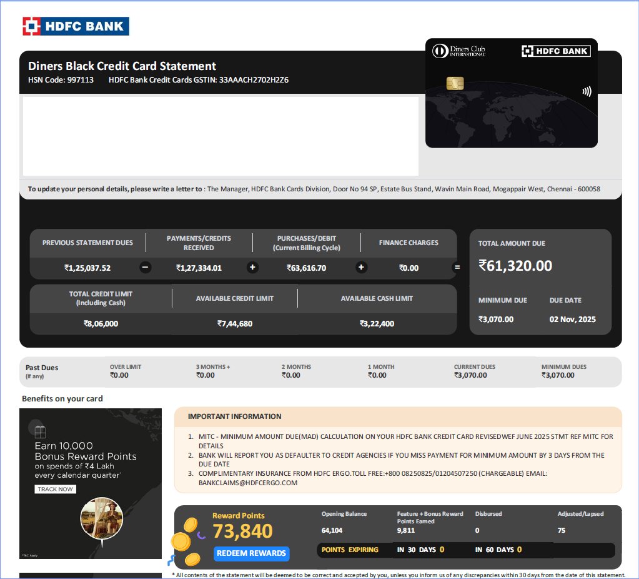The image size is (639, 579).
Task: Select the defaulter reporting notice item 2
Action: pyautogui.click(x=402, y=460)
